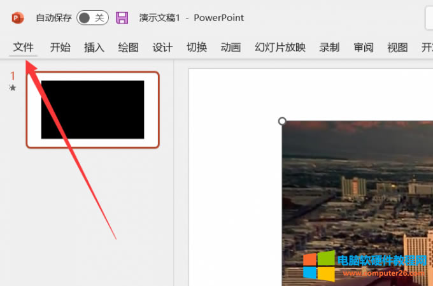Image resolution: width=433 pixels, height=286 pixels.
Task: Open the 插入 ribbon tab
Action: [94, 47]
